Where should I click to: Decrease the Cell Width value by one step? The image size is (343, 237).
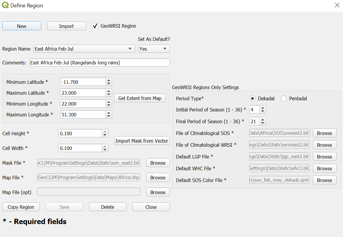tap(105, 150)
